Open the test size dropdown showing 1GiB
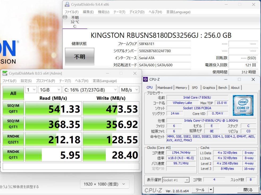The width and height of the screenshot is (261, 195). point(50,90)
